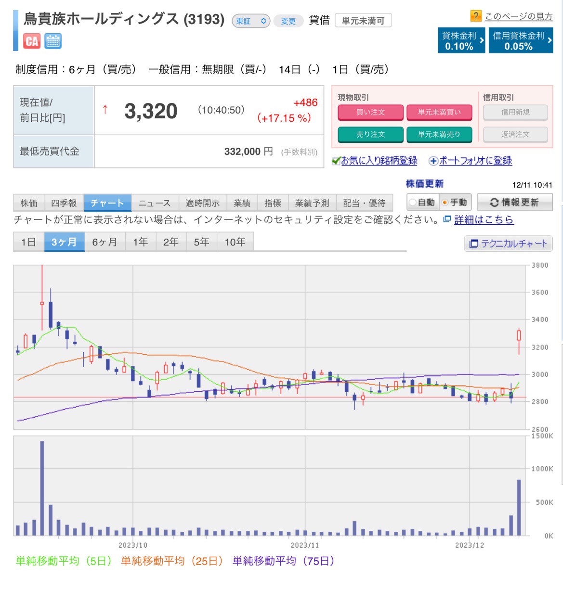Open the 東証 market dropdown
563x616 pixels.
coord(251,21)
